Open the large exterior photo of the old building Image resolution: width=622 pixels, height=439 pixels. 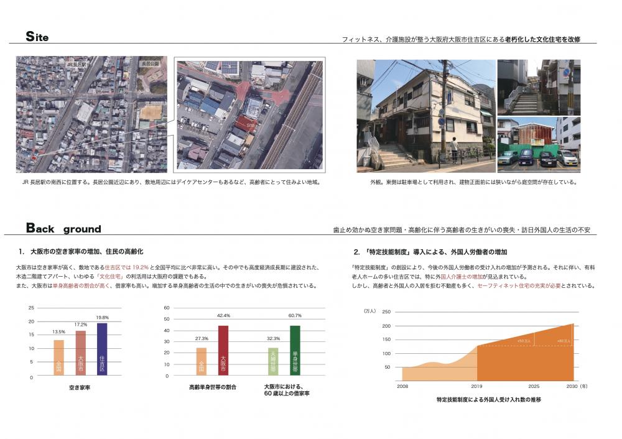[425, 116]
